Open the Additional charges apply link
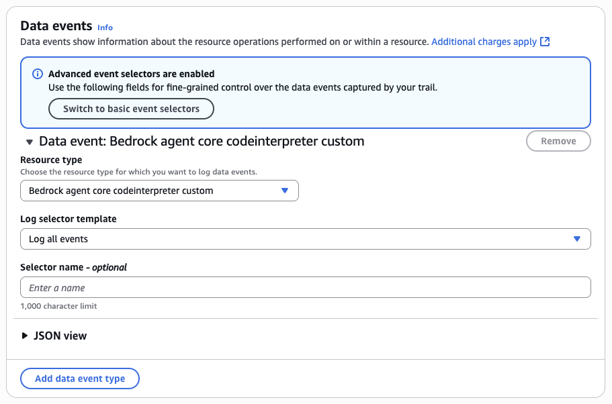The width and height of the screenshot is (612, 404). (484, 42)
